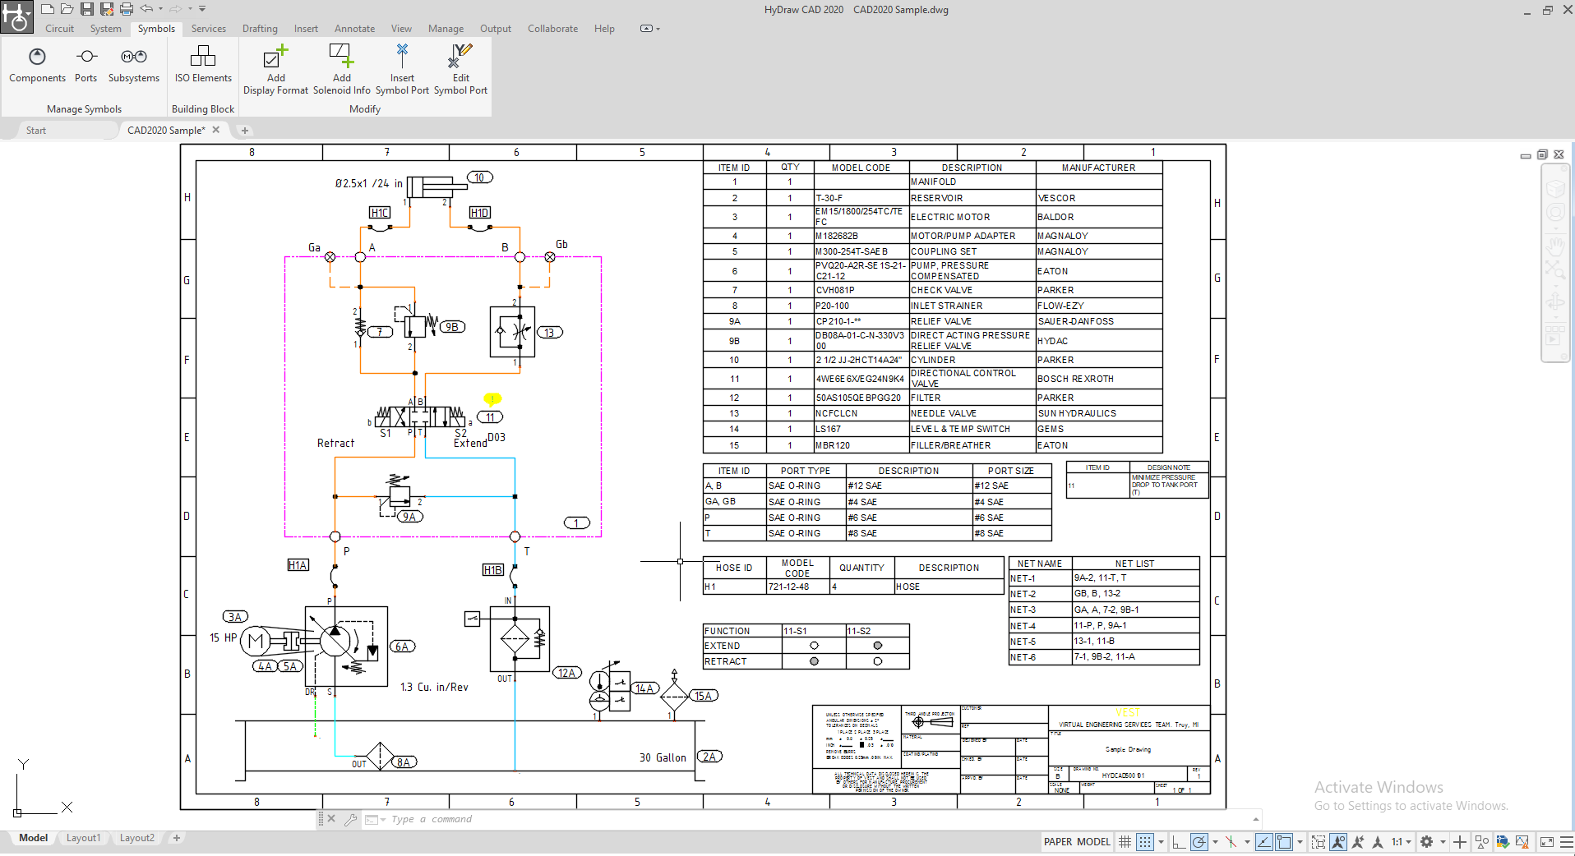Open the Subsystems tool
The image size is (1575, 856).
coord(134,66)
